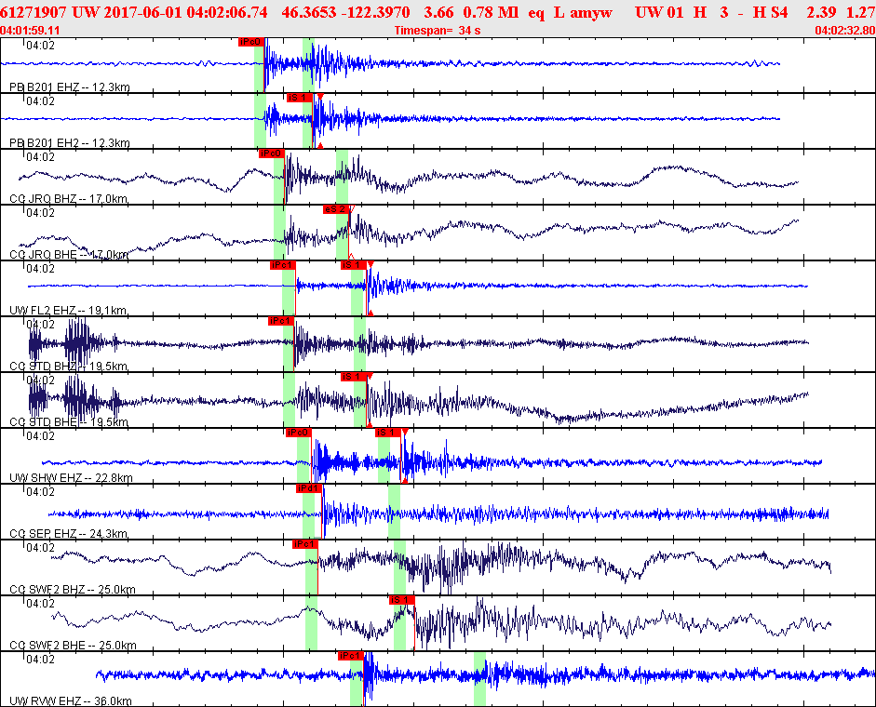876x707 pixels.
Task: Click the CC SEP EHZ 24.3km station label
Action: pyautogui.click(x=68, y=534)
